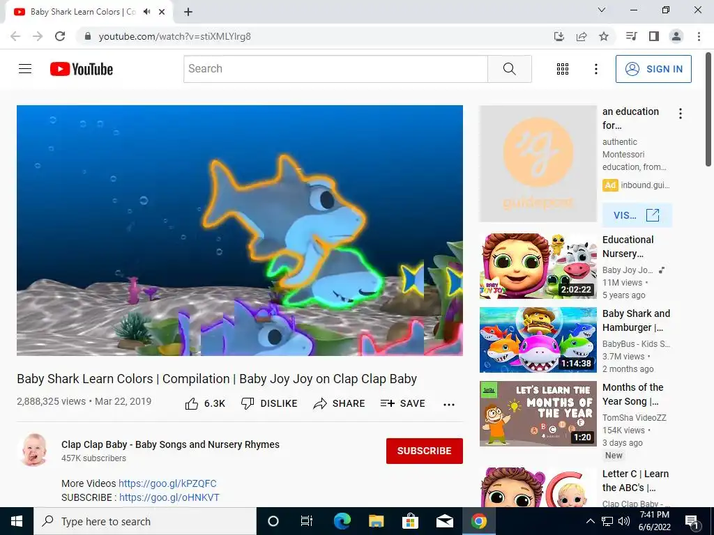This screenshot has height=535, width=714.
Task: Open Microsoft Store from taskbar
Action: click(x=410, y=521)
